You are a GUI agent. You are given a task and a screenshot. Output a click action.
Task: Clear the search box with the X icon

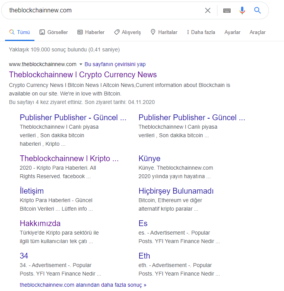click(x=208, y=10)
